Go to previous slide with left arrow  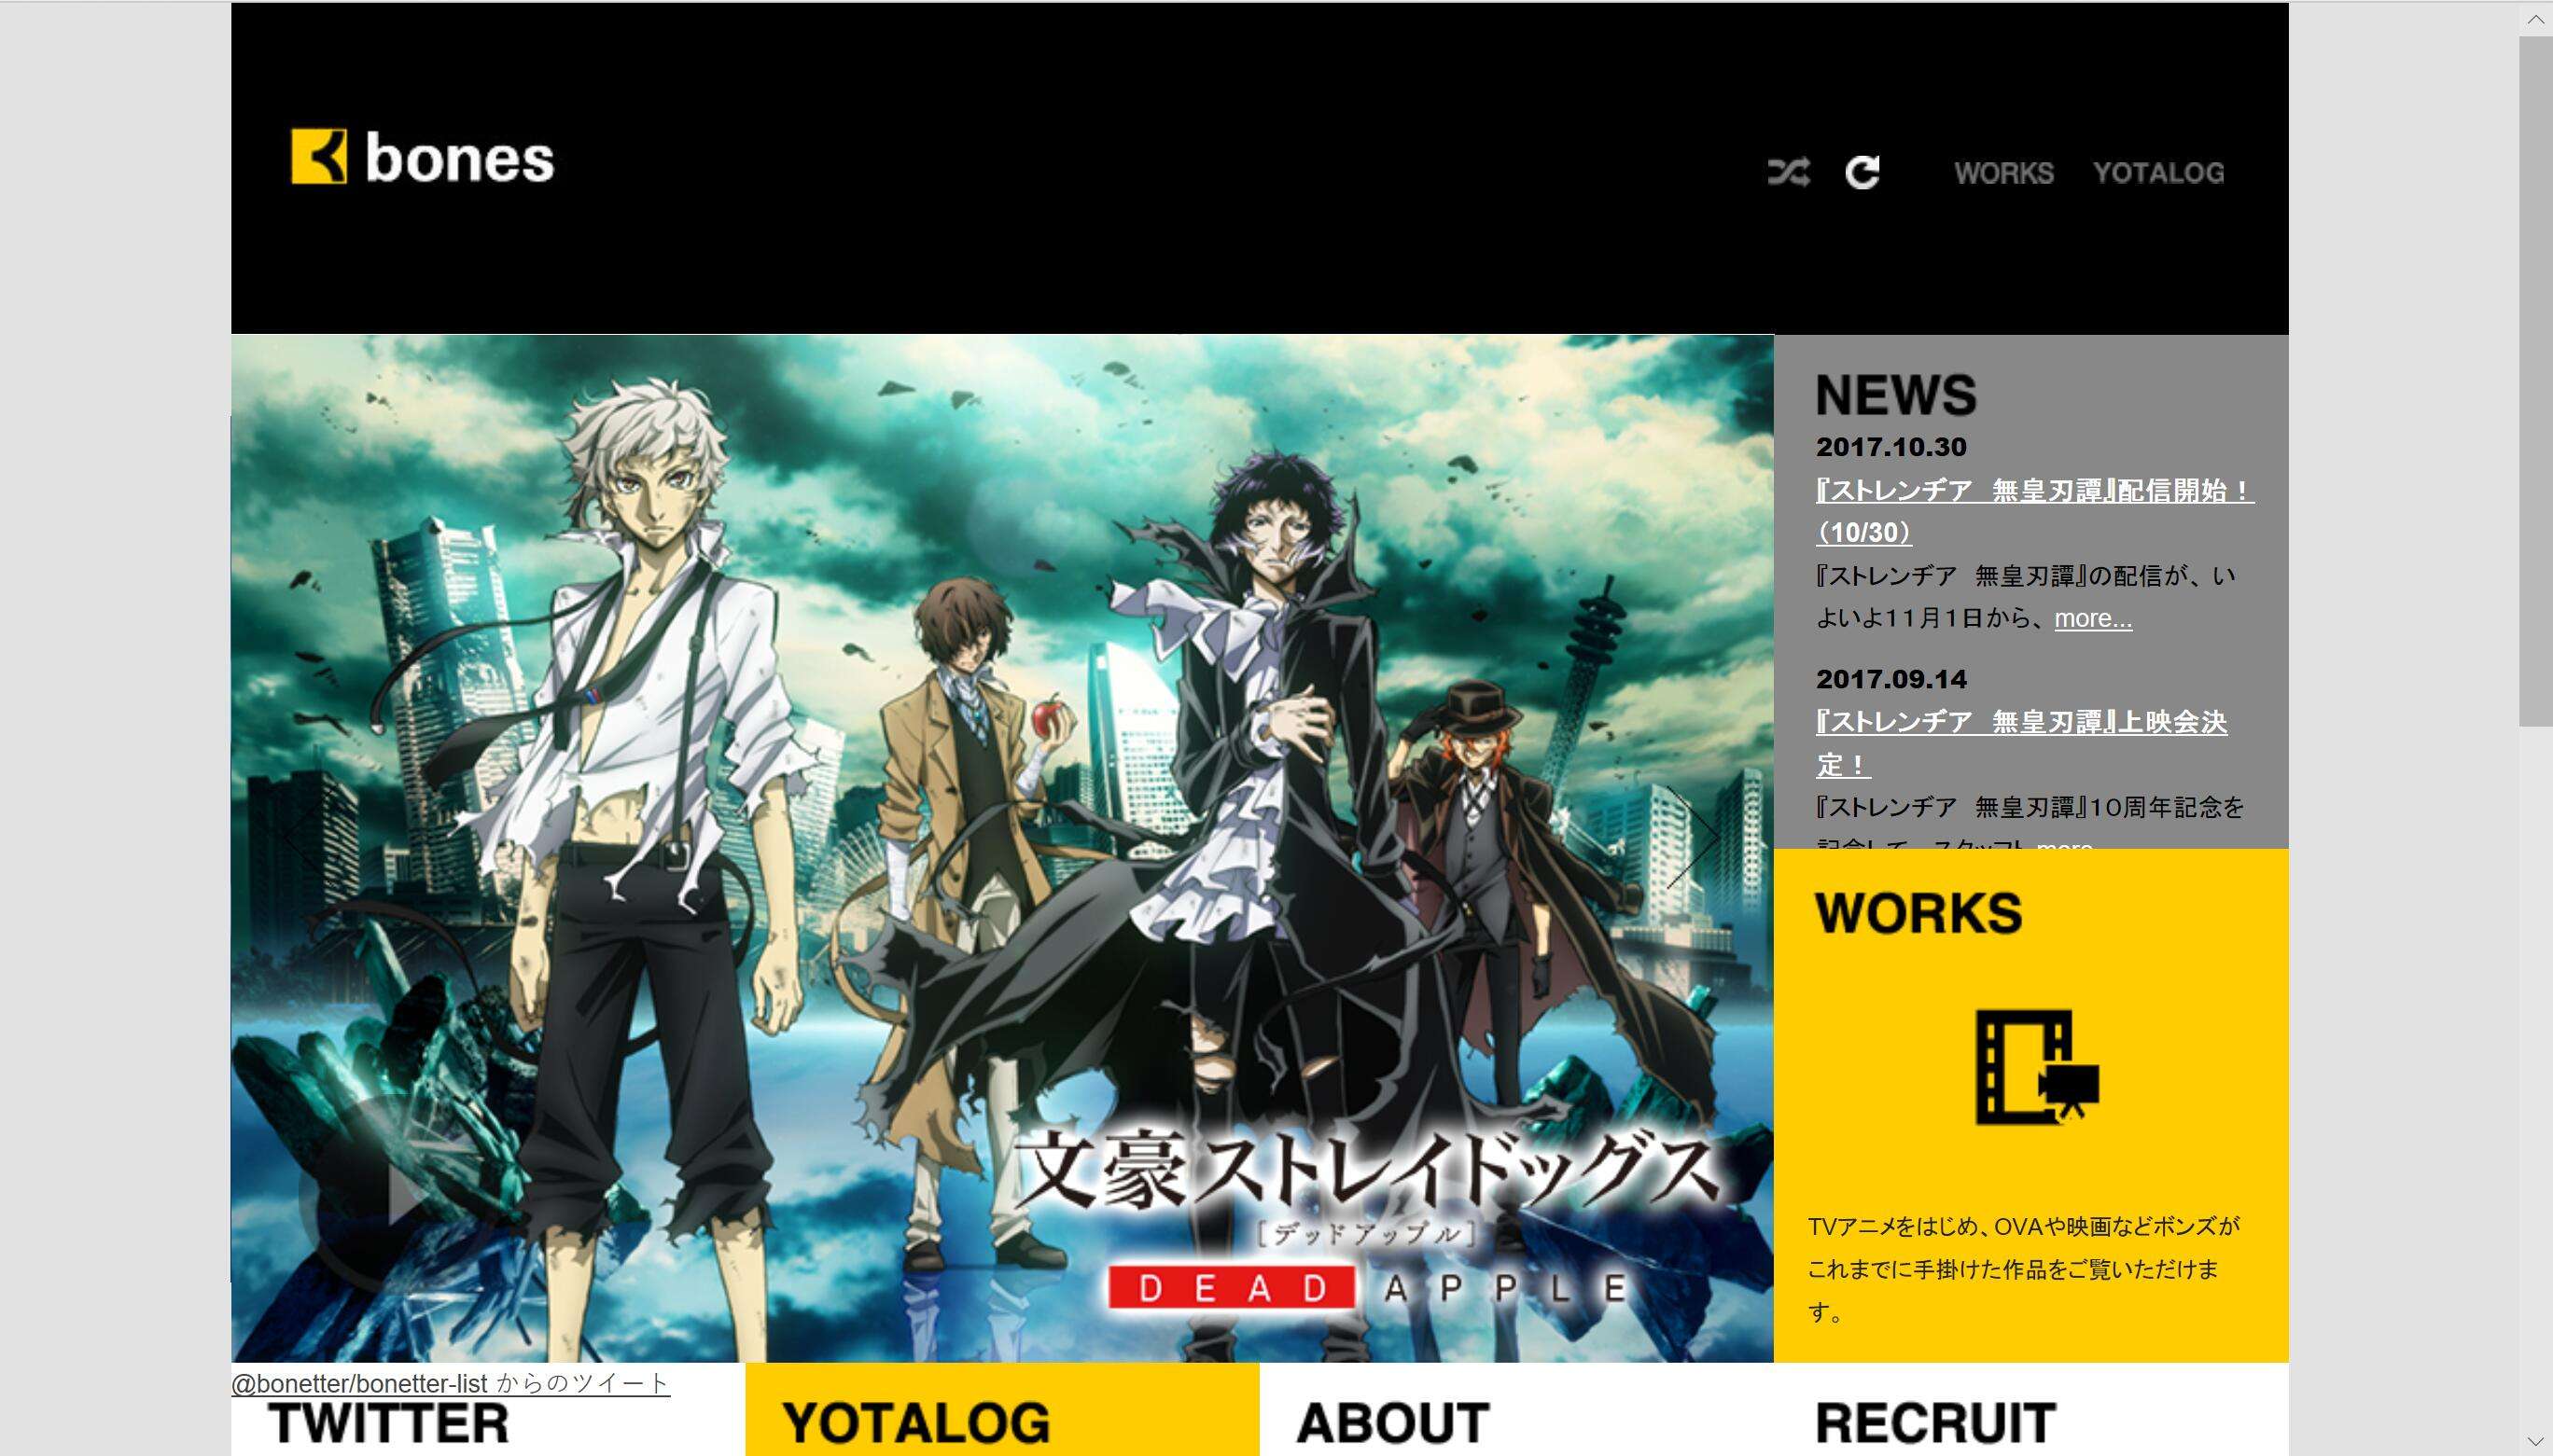tap(310, 837)
